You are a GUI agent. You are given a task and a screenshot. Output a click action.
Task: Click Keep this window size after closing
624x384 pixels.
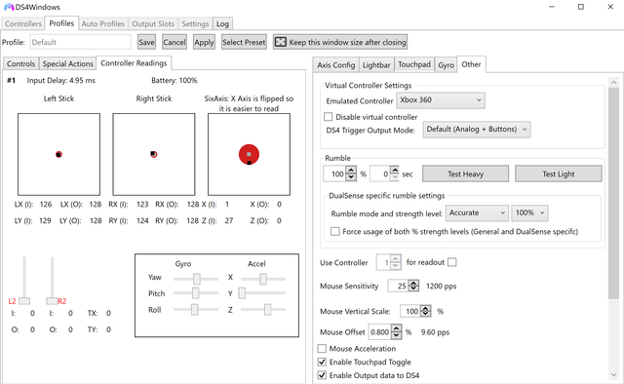tap(340, 42)
